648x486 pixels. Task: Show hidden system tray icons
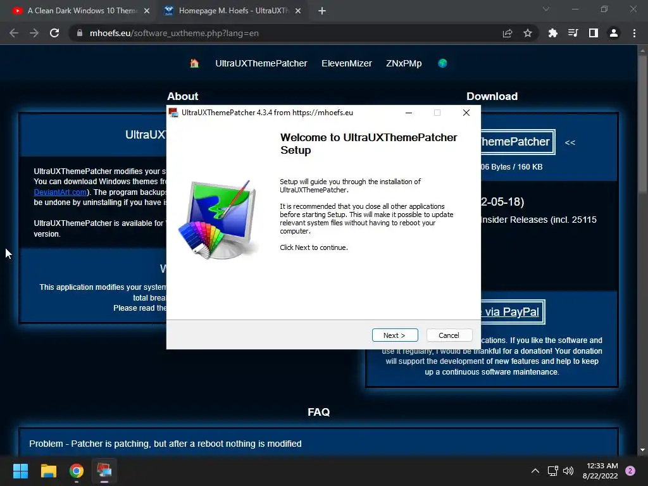click(x=535, y=471)
